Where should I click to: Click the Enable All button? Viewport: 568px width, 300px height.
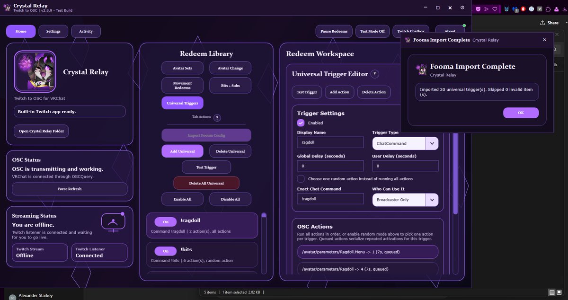point(183,199)
